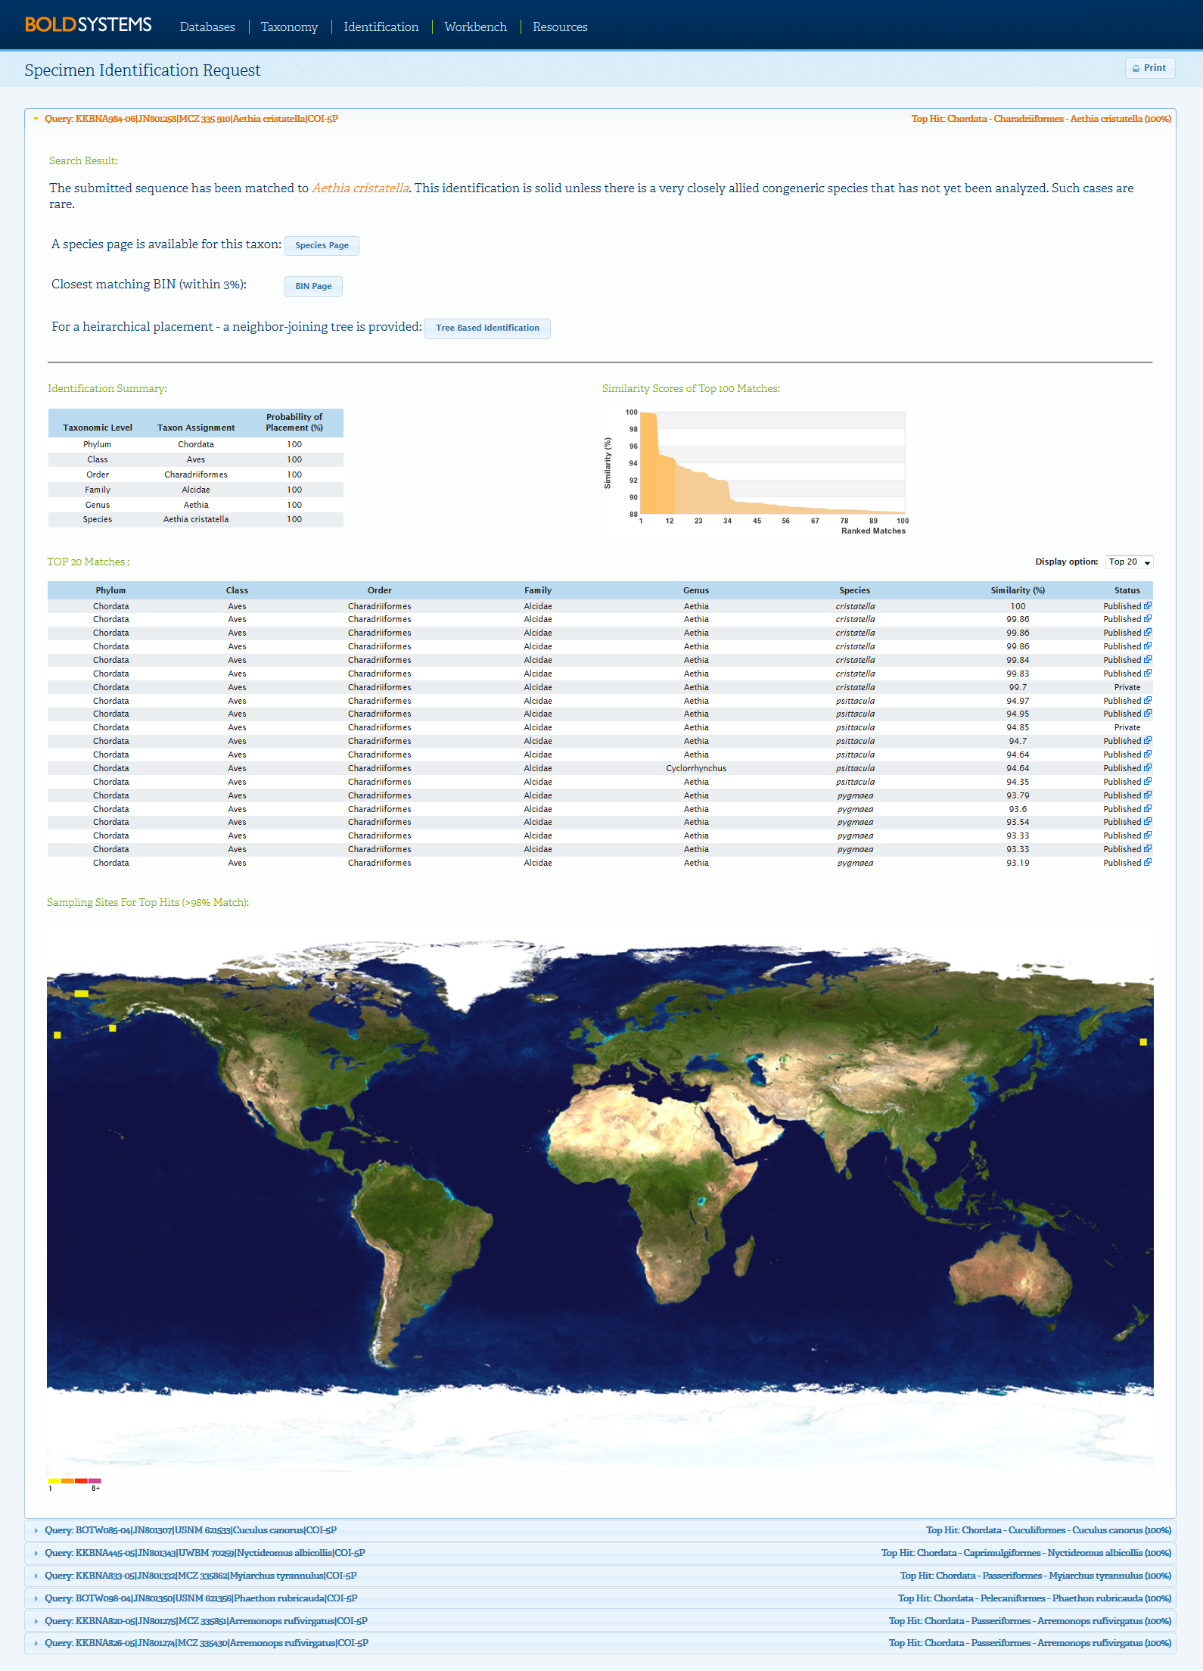
Task: Open the Species Page button
Action: tap(322, 245)
